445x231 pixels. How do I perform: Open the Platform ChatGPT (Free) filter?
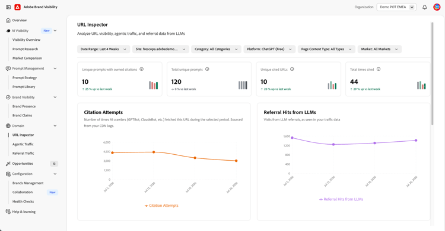point(269,49)
